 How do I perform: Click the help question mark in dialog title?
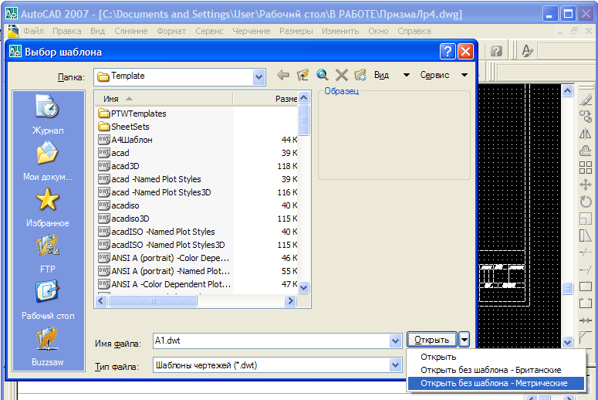448,52
